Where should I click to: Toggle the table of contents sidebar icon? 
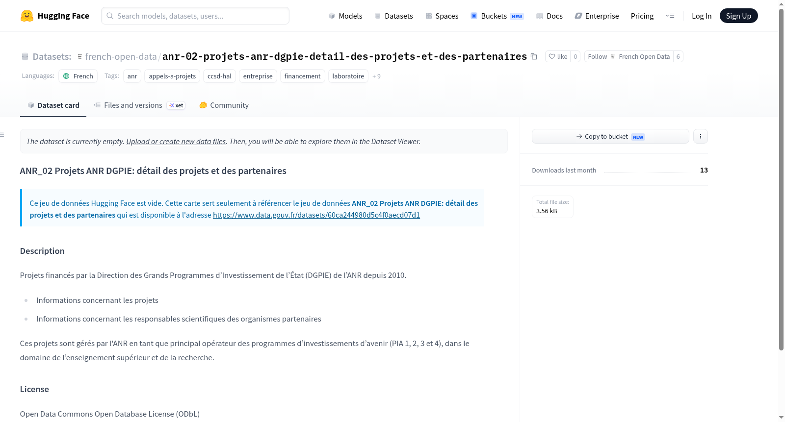click(2, 134)
